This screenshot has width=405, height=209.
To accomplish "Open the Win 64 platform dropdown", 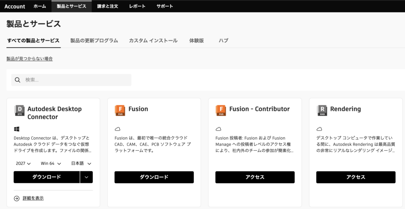I will click(x=51, y=163).
